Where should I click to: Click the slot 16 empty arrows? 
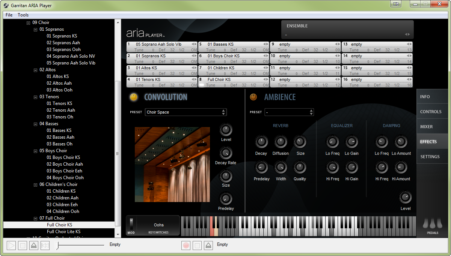[x=409, y=79]
